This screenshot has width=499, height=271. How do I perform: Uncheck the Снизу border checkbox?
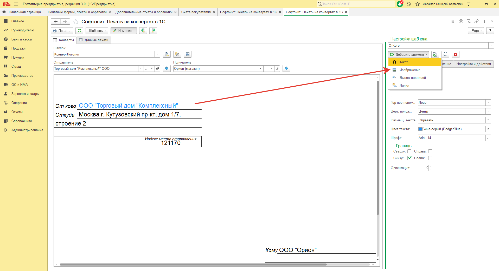tap(409, 158)
